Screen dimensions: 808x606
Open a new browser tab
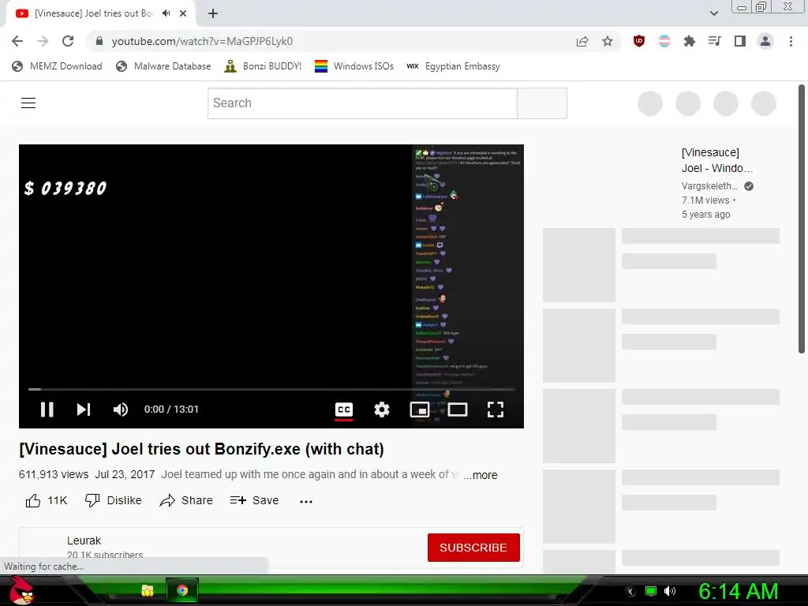click(x=213, y=13)
